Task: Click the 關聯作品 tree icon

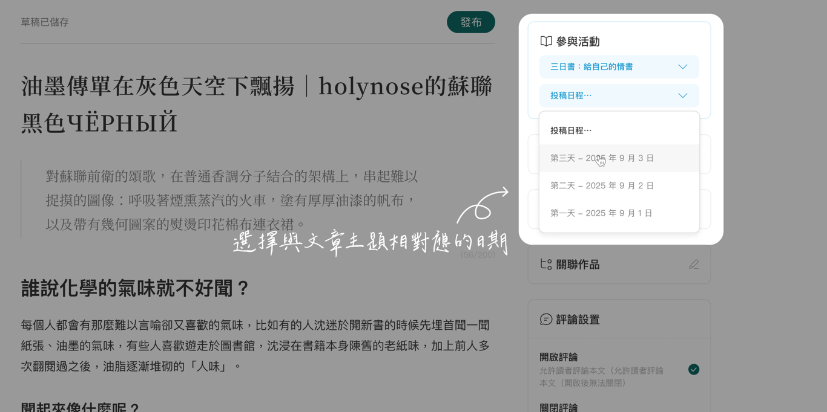Action: pyautogui.click(x=546, y=265)
